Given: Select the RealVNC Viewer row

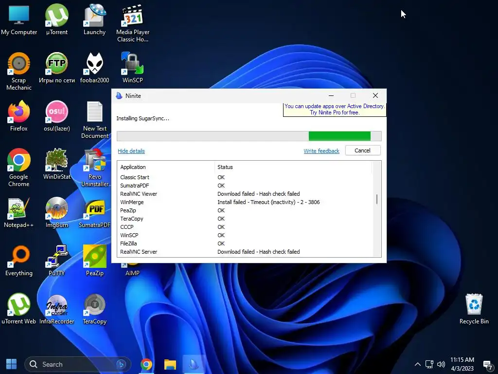Looking at the screenshot, I should coord(244,194).
